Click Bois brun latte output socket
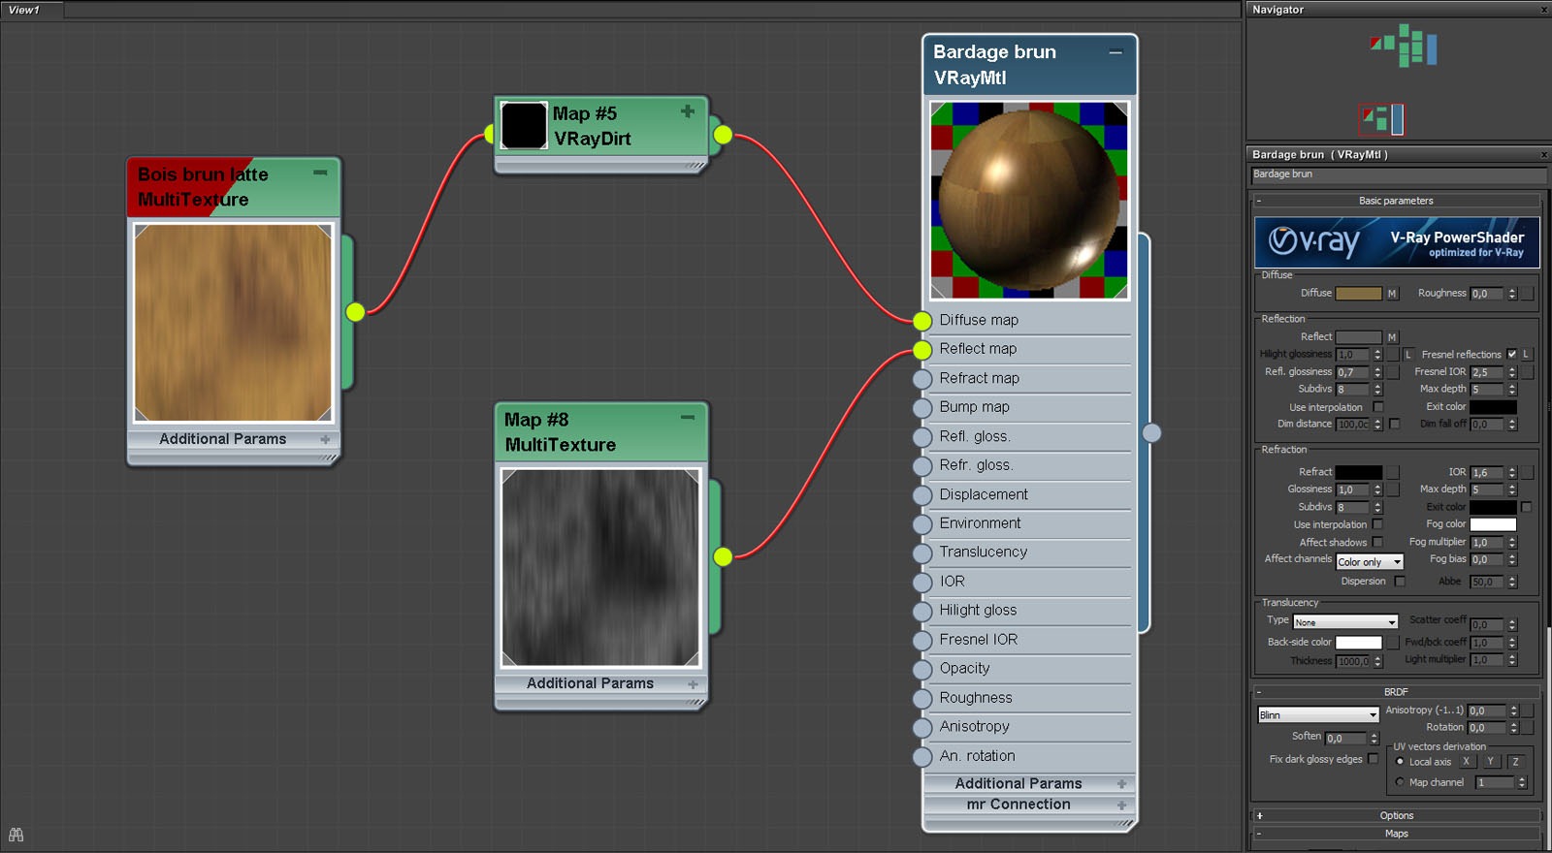This screenshot has width=1552, height=853. point(356,311)
